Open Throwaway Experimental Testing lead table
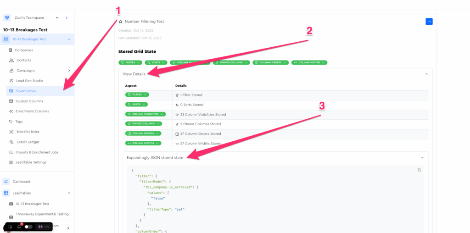Viewport: 470px width, 233px height. tap(42, 214)
